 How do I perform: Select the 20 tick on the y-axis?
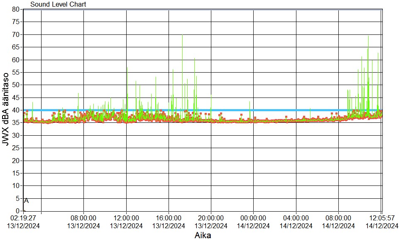point(16,161)
